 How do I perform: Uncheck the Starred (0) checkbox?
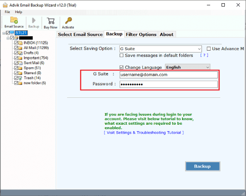(x=16, y=73)
